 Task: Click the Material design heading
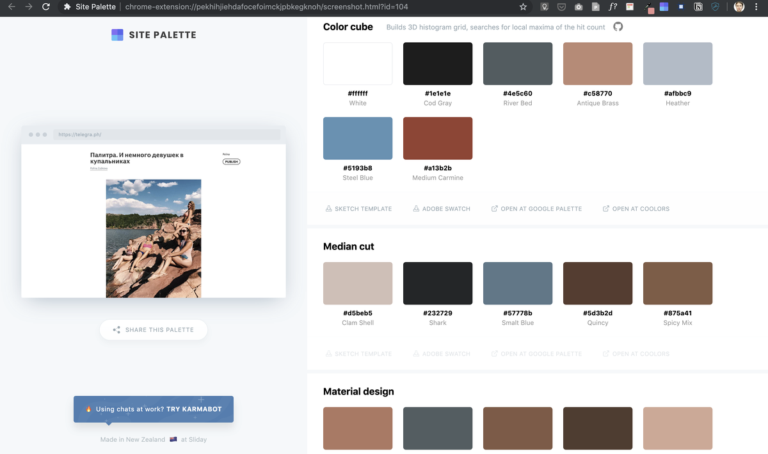click(x=358, y=391)
